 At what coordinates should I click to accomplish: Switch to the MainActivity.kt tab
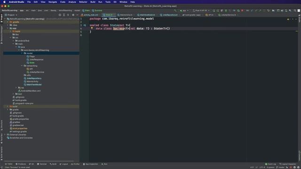[x=126, y=15]
